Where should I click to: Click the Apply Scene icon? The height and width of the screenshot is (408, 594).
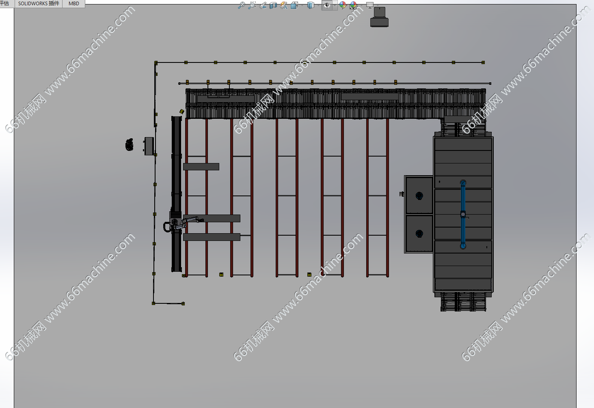[x=354, y=5]
